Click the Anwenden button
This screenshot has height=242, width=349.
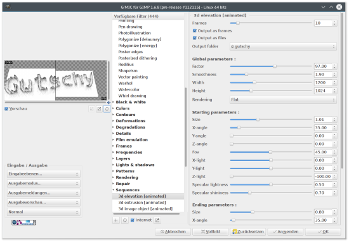286,232
